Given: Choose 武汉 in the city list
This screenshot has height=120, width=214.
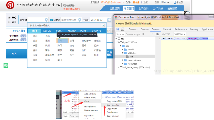Looking at the screenshot, I should pyautogui.click(x=60, y=55).
